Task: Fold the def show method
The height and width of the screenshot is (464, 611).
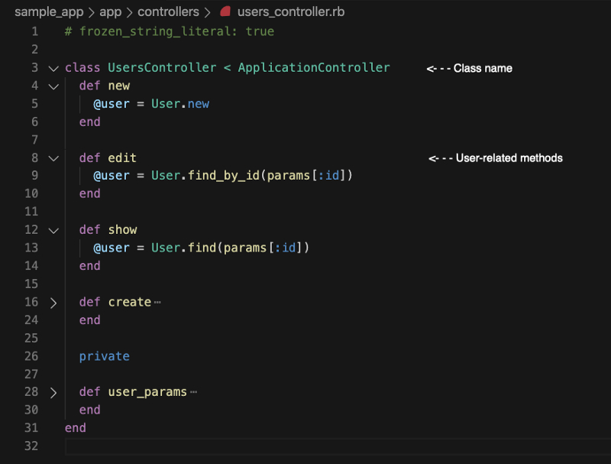Action: pyautogui.click(x=53, y=230)
